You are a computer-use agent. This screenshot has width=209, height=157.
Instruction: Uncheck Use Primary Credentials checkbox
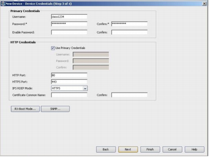tap(53, 48)
